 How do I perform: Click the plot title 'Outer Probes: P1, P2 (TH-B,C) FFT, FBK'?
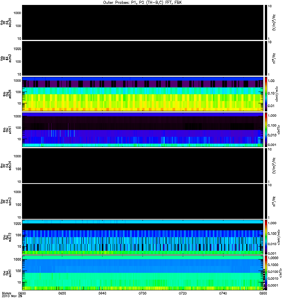(142, 3)
